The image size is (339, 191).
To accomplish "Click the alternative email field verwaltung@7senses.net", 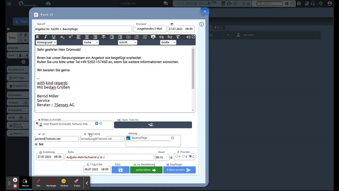I will [102, 139].
